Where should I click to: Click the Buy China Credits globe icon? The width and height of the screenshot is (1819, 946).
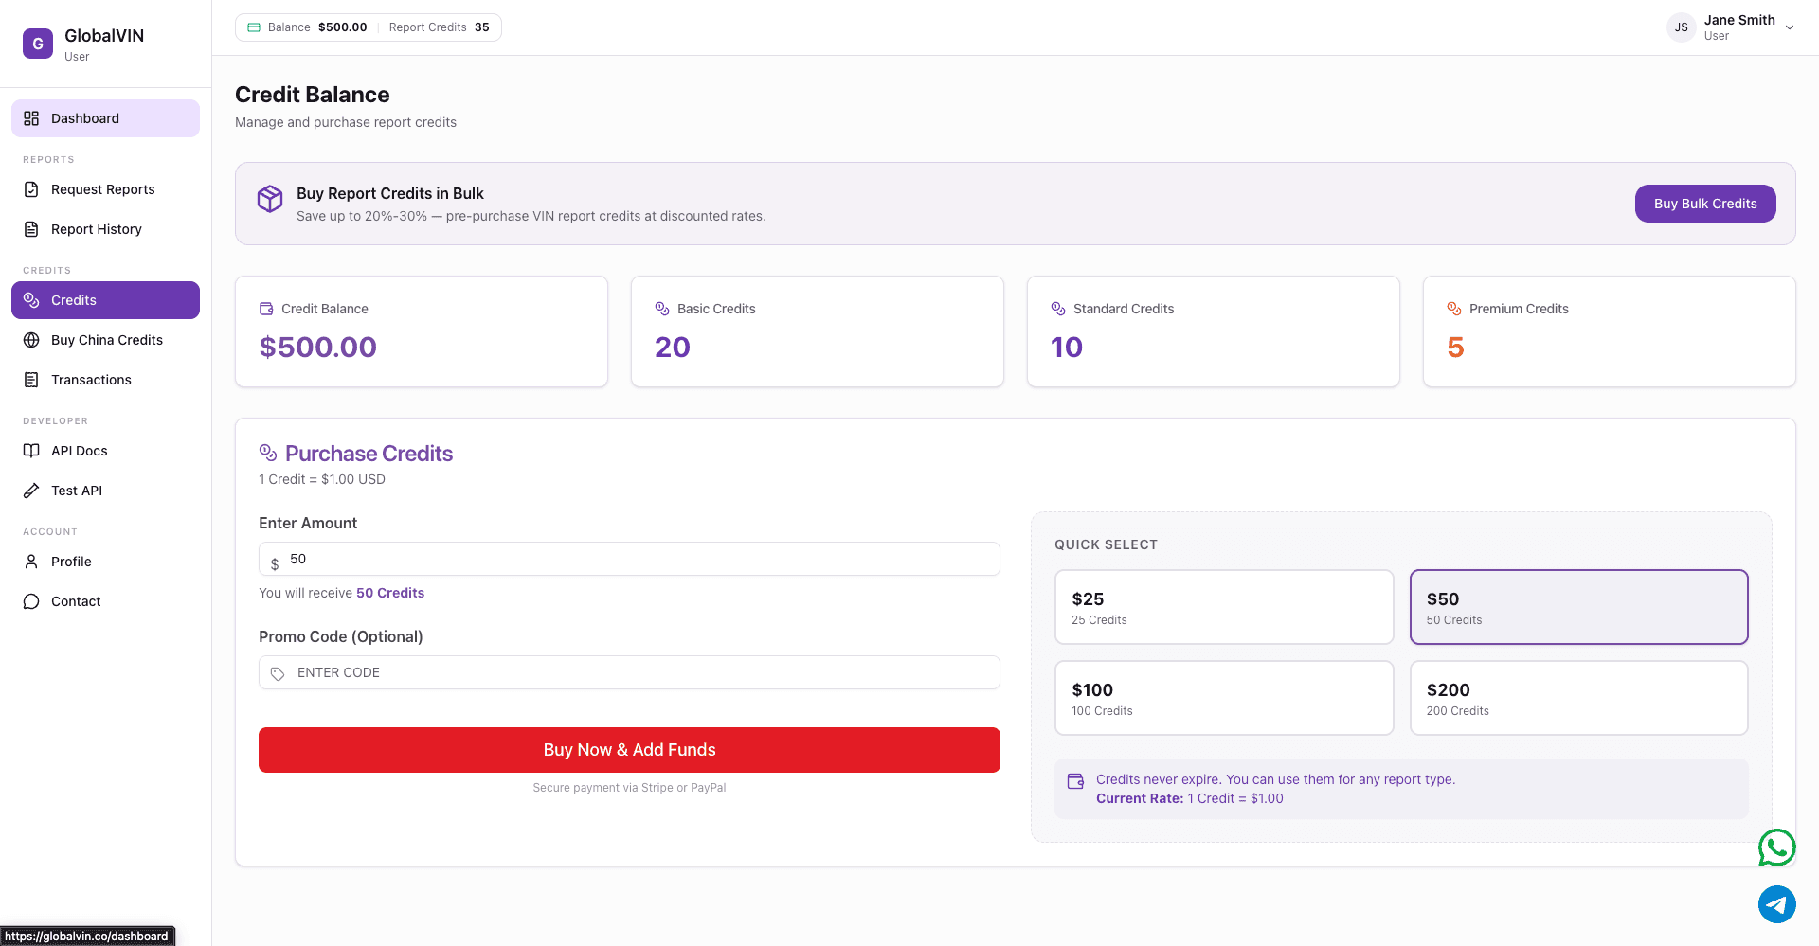coord(31,340)
